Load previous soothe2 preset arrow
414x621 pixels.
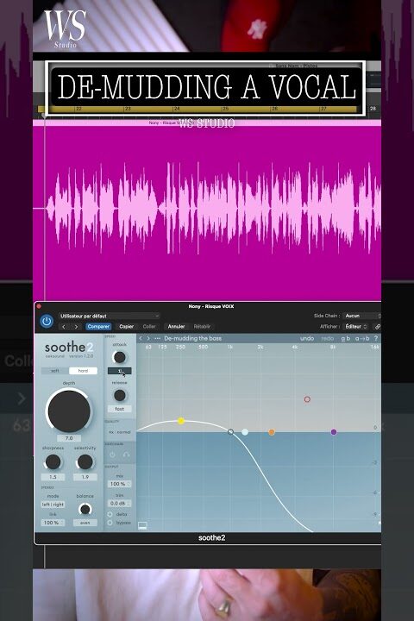coord(141,338)
